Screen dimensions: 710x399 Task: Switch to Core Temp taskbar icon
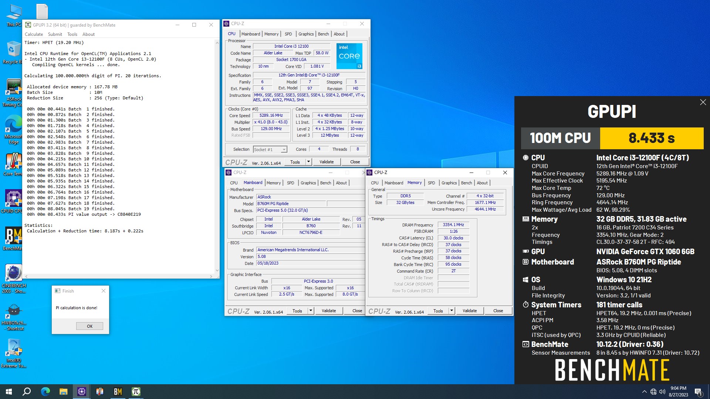pos(99,392)
